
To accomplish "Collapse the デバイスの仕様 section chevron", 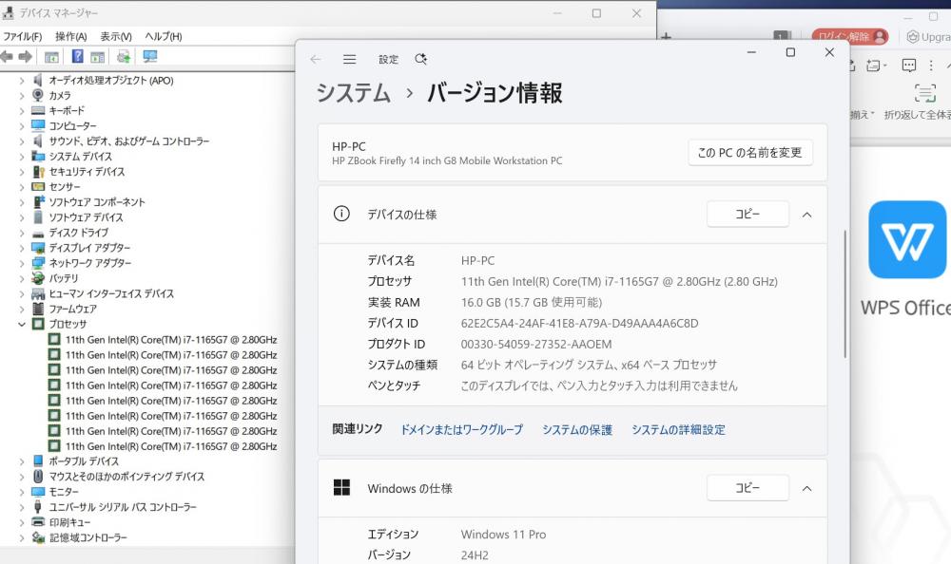I will [x=806, y=215].
